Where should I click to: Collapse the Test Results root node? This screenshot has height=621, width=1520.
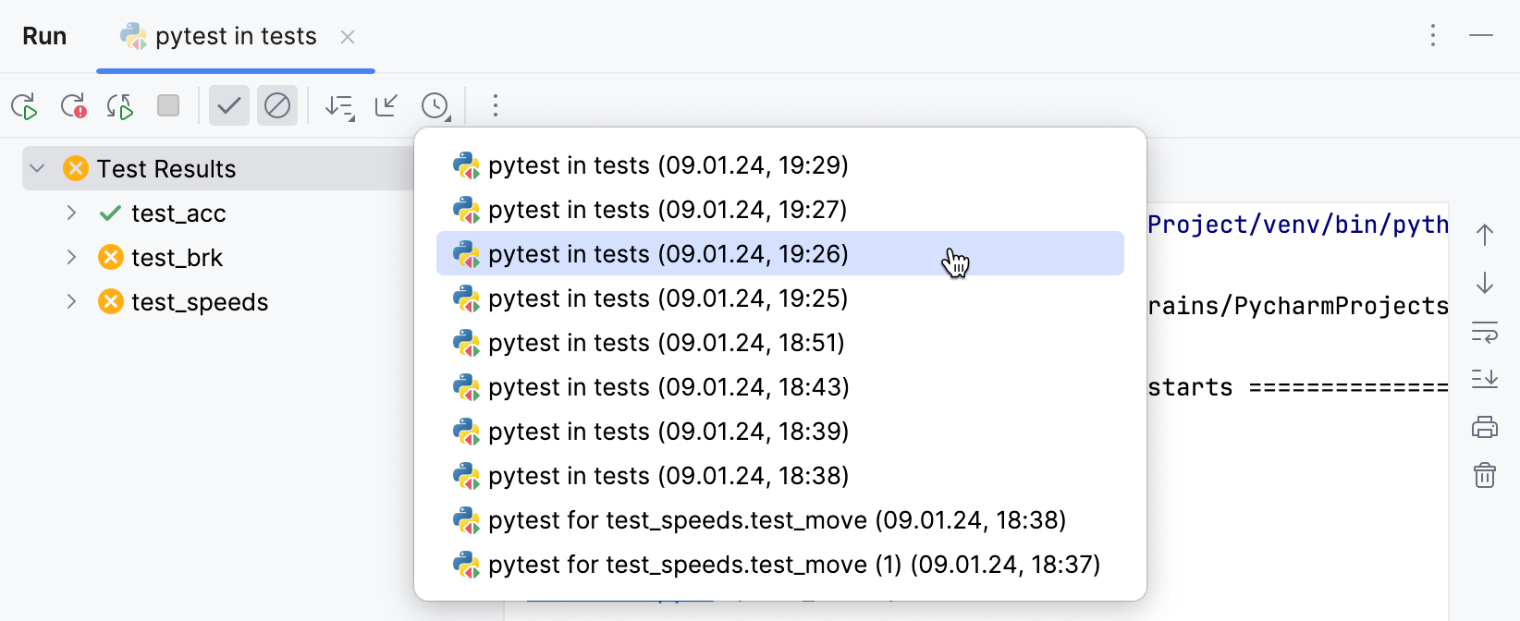pos(38,168)
